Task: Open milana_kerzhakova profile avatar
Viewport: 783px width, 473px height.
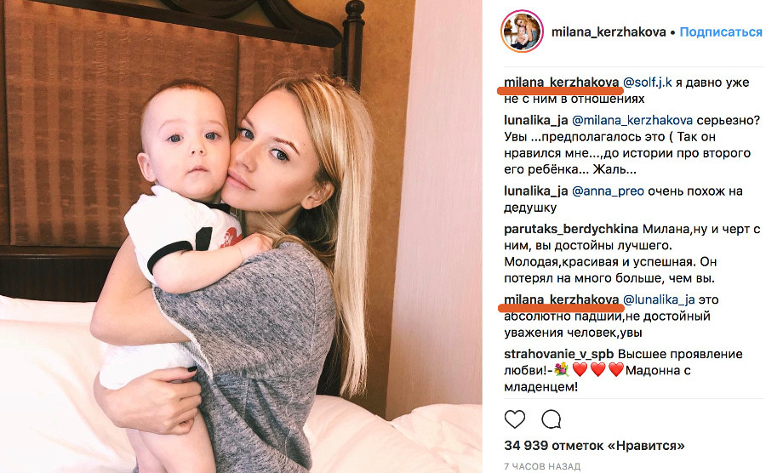Action: tap(522, 31)
